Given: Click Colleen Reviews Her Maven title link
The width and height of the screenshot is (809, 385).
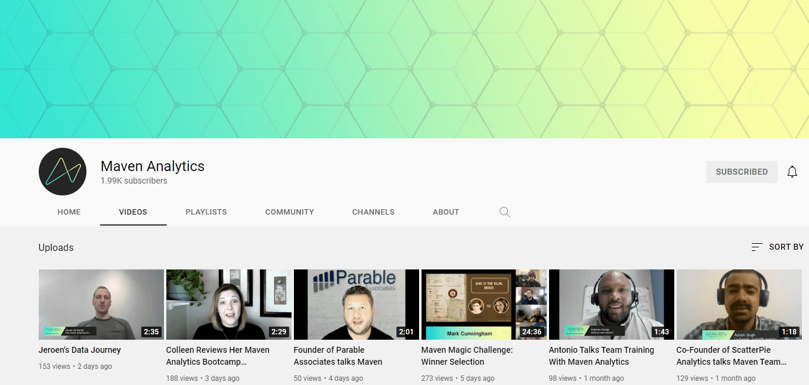Looking at the screenshot, I should 218,356.
